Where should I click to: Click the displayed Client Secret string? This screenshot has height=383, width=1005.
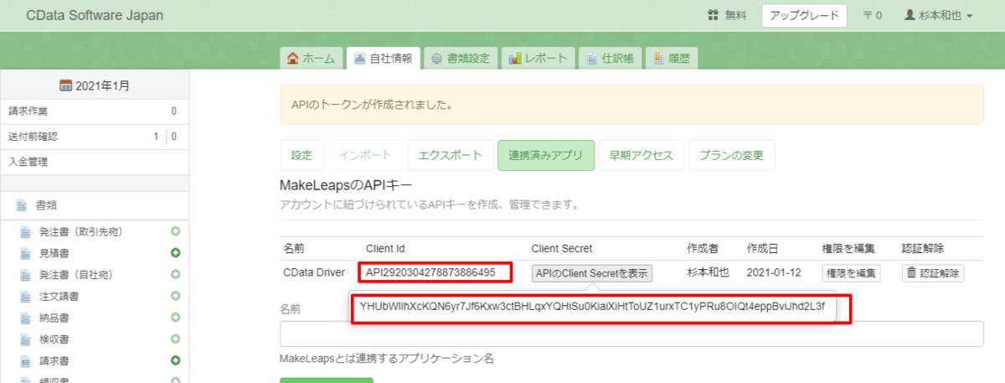click(x=592, y=307)
